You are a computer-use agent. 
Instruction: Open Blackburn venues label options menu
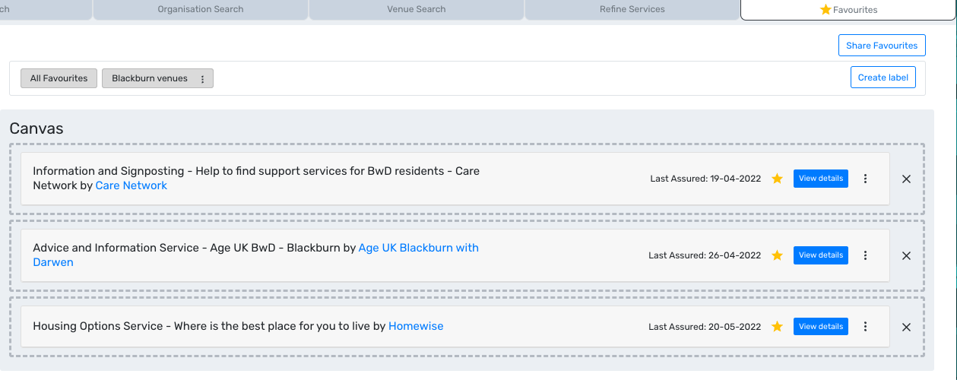202,79
